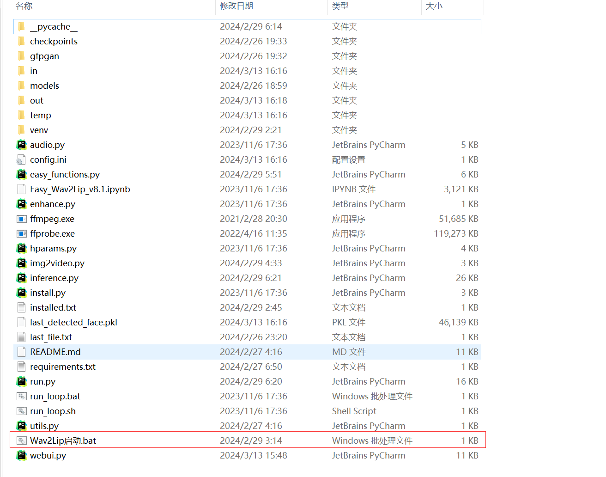Select the last_file.txt file name

pyautogui.click(x=51, y=337)
